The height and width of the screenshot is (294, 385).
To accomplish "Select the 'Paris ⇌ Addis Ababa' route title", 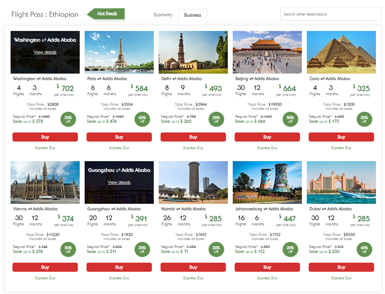I will click(x=107, y=79).
